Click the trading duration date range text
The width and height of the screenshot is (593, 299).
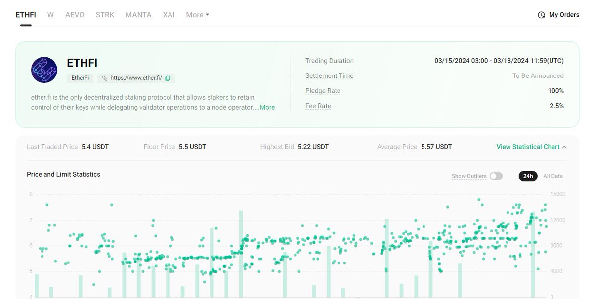[499, 61]
